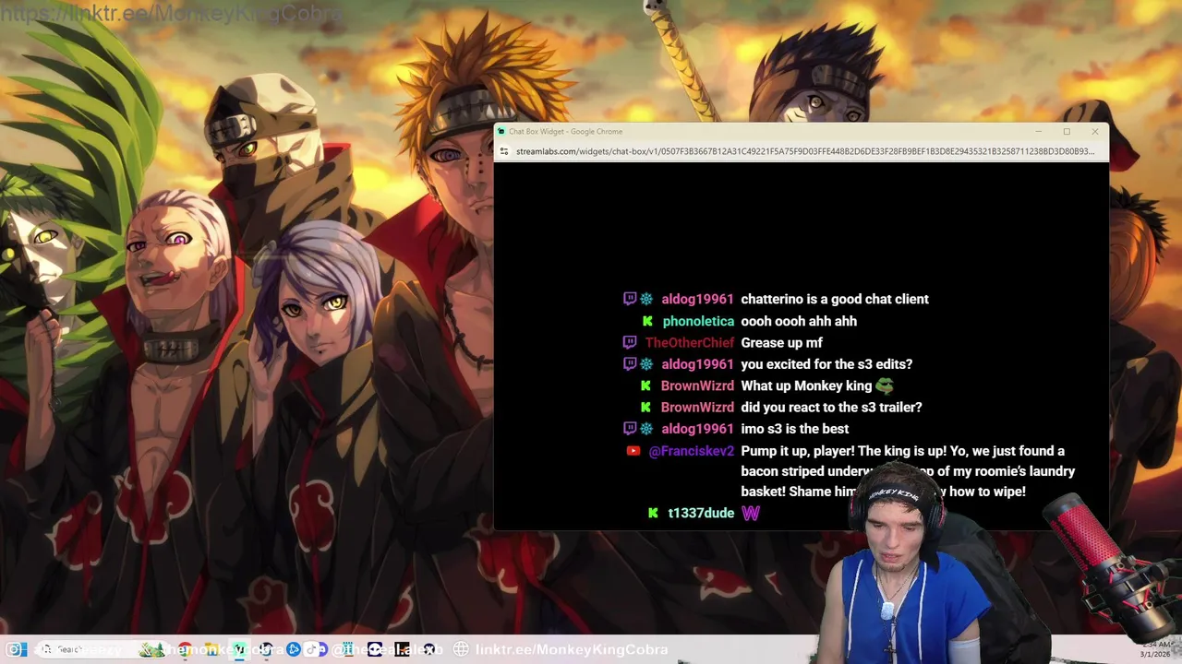Click message 'Grease up mf'
This screenshot has height=664, width=1182.
[781, 342]
